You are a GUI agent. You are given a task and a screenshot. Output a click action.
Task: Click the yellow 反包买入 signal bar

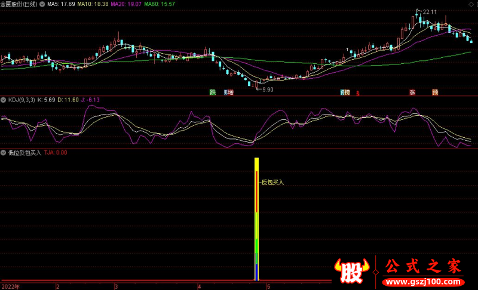pos(257,219)
